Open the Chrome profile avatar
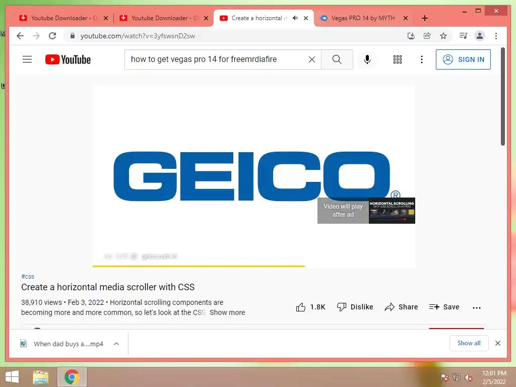Image resolution: width=516 pixels, height=387 pixels. 480,36
